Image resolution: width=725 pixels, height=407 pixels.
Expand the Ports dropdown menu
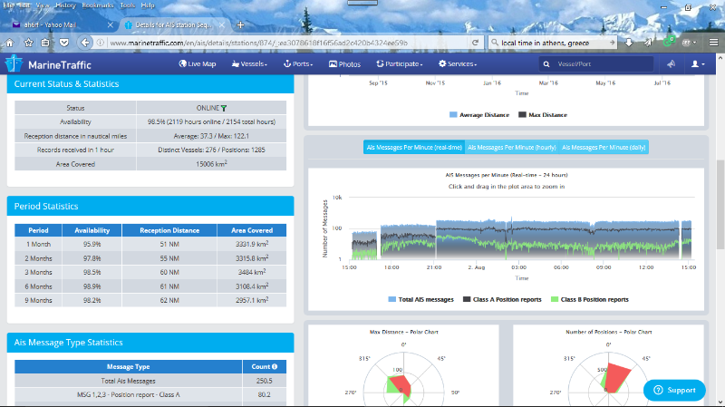[298, 64]
